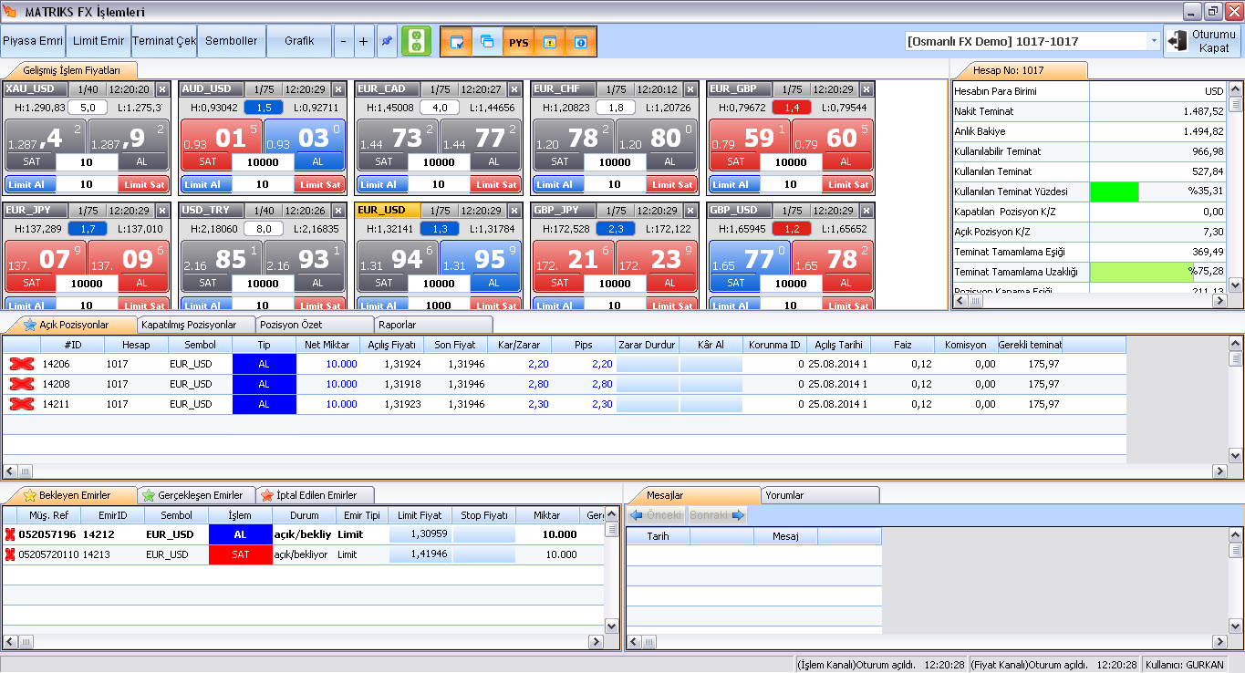Viewport: 1245px width, 673px height.
Task: Open the Grafik chart
Action: [x=299, y=41]
